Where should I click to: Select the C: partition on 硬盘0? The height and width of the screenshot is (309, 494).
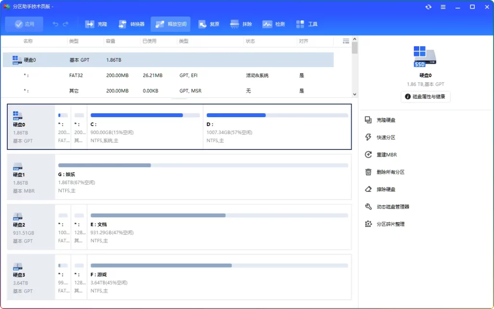[x=145, y=127]
